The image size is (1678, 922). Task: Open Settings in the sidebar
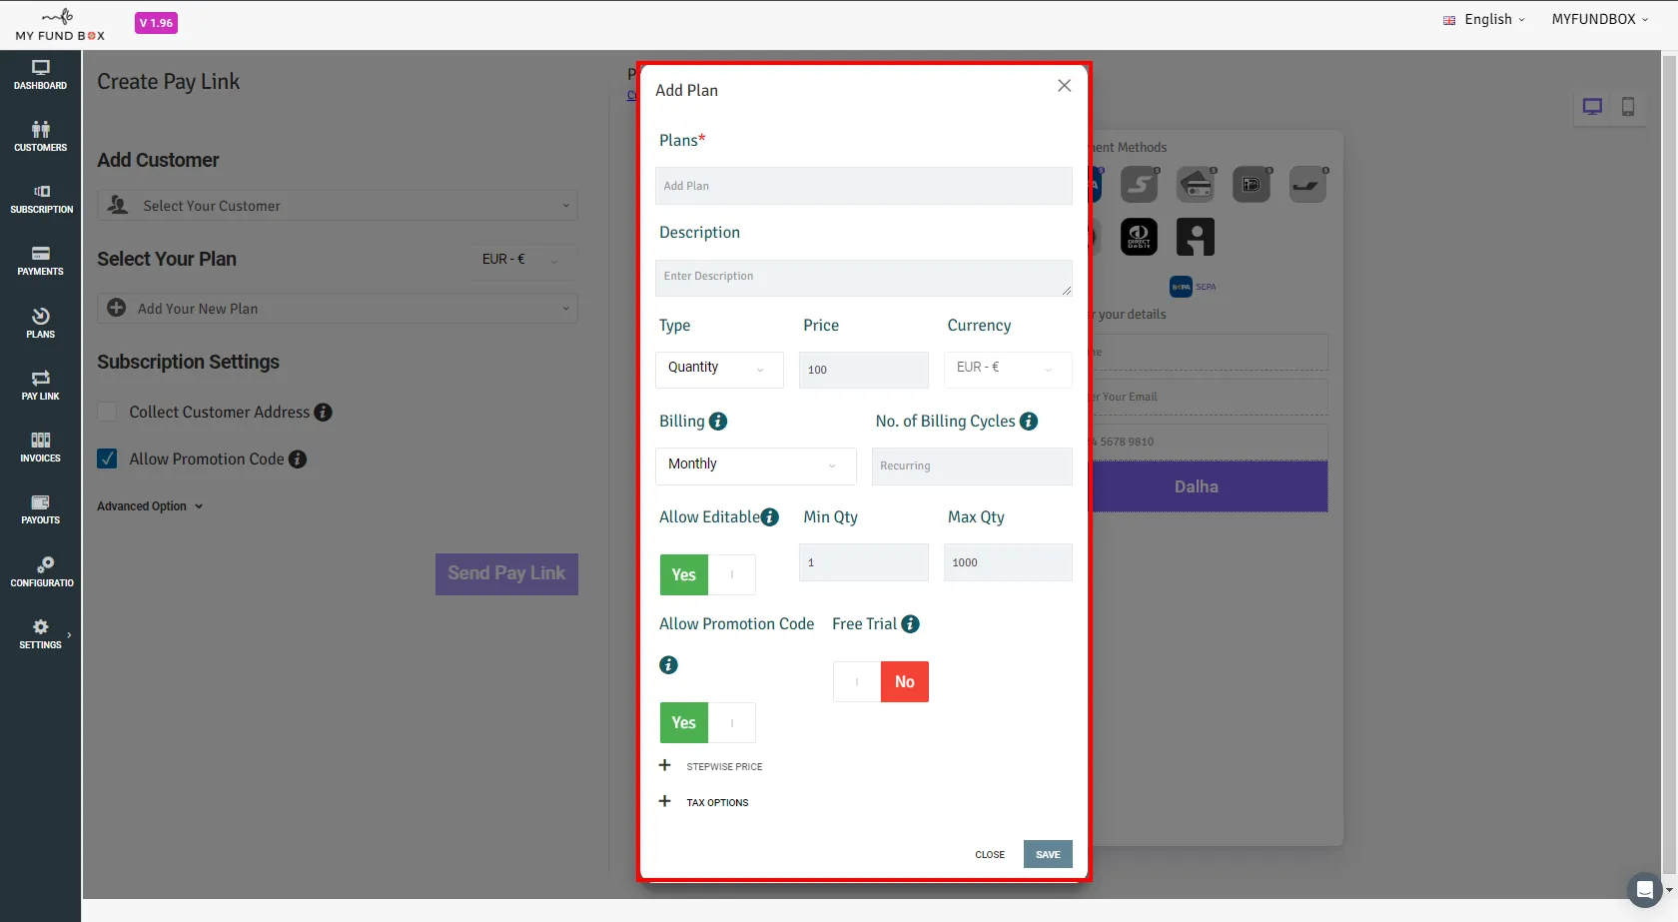tap(40, 634)
